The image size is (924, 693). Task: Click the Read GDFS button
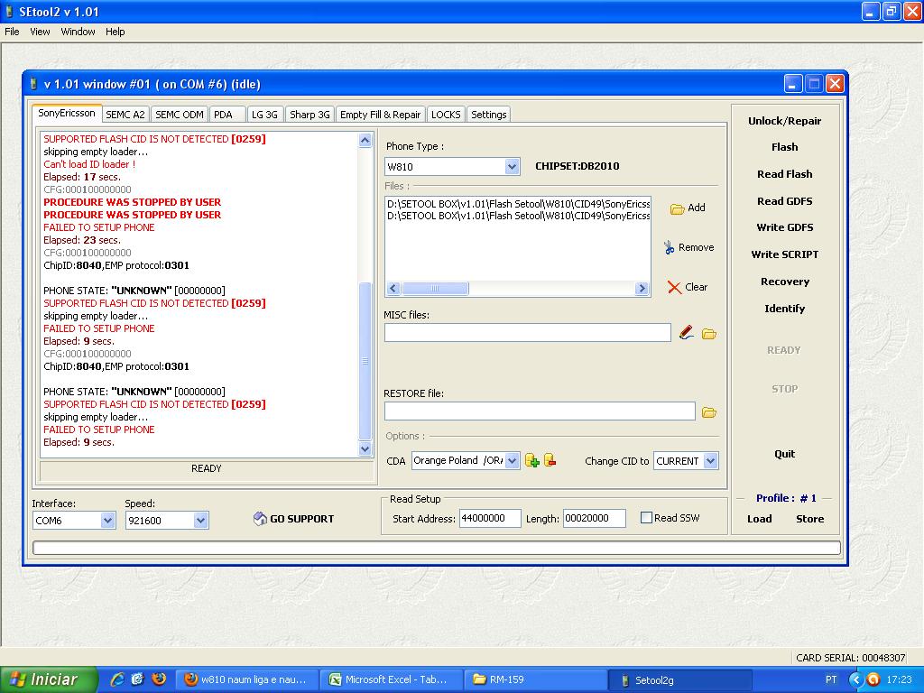(x=784, y=201)
